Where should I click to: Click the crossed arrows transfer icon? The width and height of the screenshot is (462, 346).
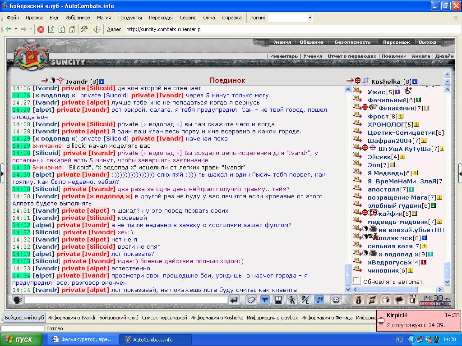[x=372, y=300]
